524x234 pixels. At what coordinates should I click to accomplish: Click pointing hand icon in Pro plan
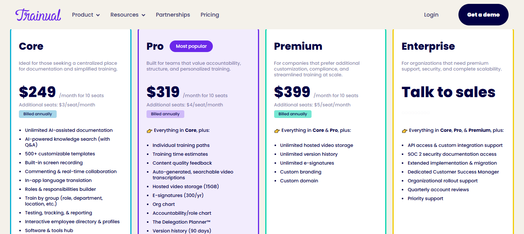[x=150, y=131]
